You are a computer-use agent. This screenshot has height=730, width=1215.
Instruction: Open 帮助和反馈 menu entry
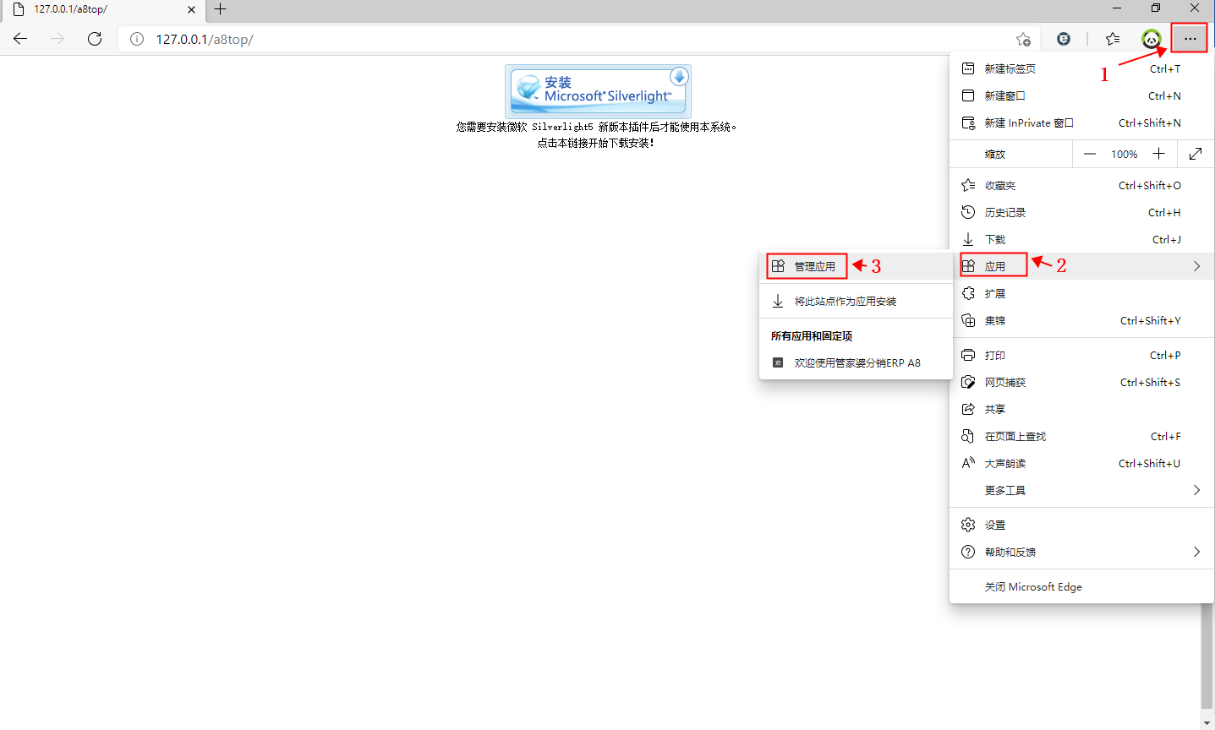pyautogui.click(x=1081, y=552)
